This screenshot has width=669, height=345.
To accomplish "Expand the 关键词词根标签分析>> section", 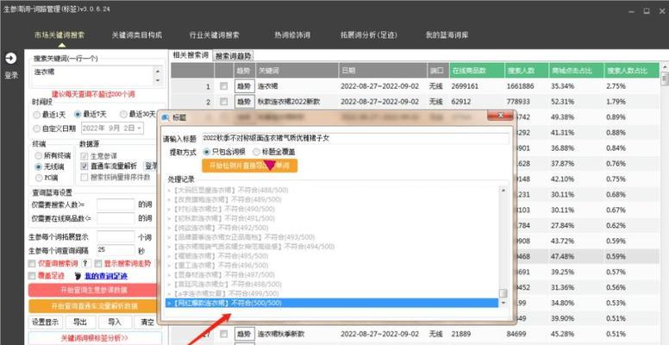I will pyautogui.click(x=95, y=338).
